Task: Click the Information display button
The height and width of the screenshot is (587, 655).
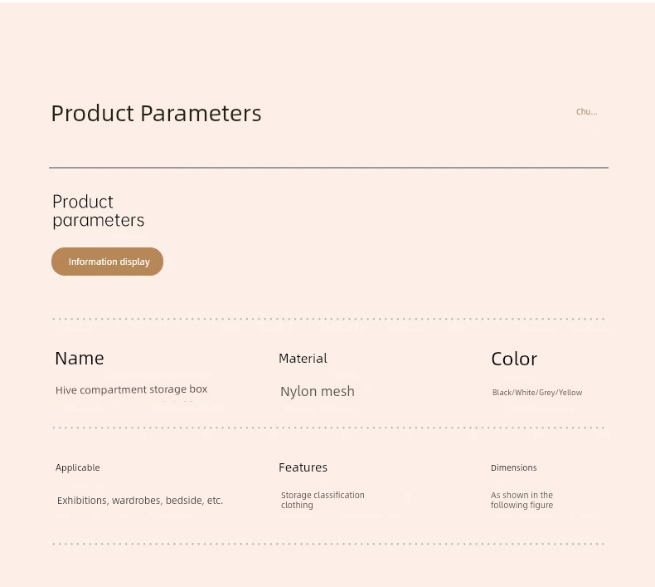Action: click(107, 262)
